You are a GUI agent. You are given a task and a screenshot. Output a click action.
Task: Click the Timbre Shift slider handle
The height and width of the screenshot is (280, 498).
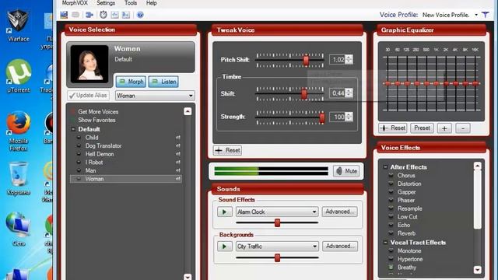tap(304, 93)
